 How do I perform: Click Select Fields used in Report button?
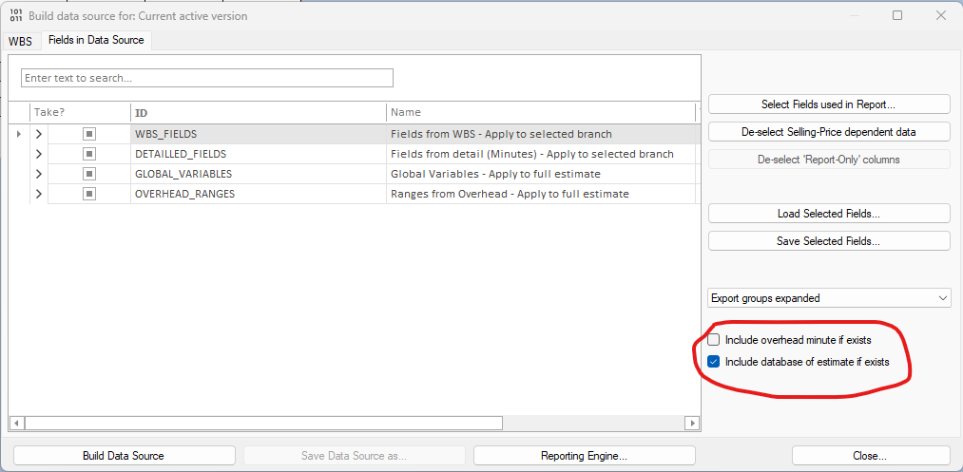[829, 104]
